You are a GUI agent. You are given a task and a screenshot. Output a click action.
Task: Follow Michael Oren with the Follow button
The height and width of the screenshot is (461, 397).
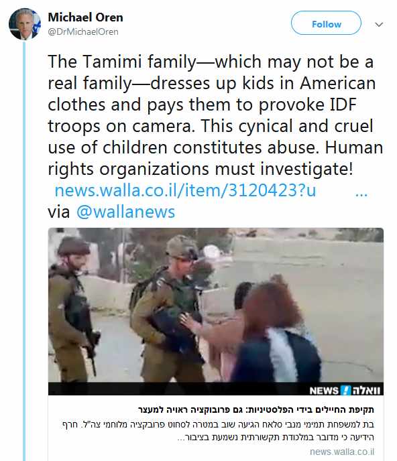coord(326,24)
